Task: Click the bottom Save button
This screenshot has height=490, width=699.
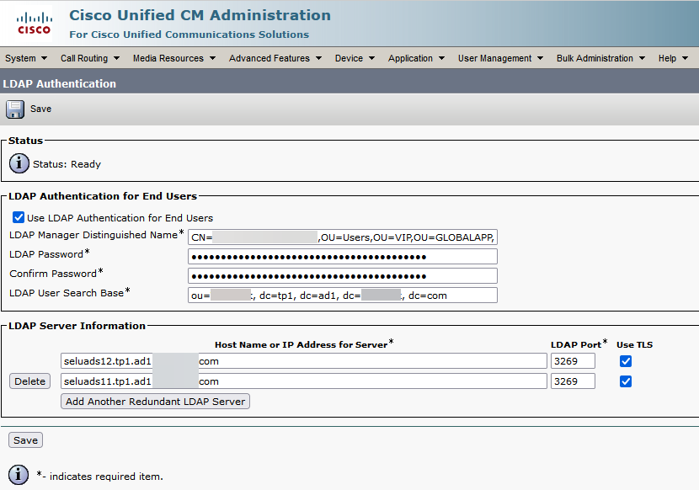Action: [25, 440]
